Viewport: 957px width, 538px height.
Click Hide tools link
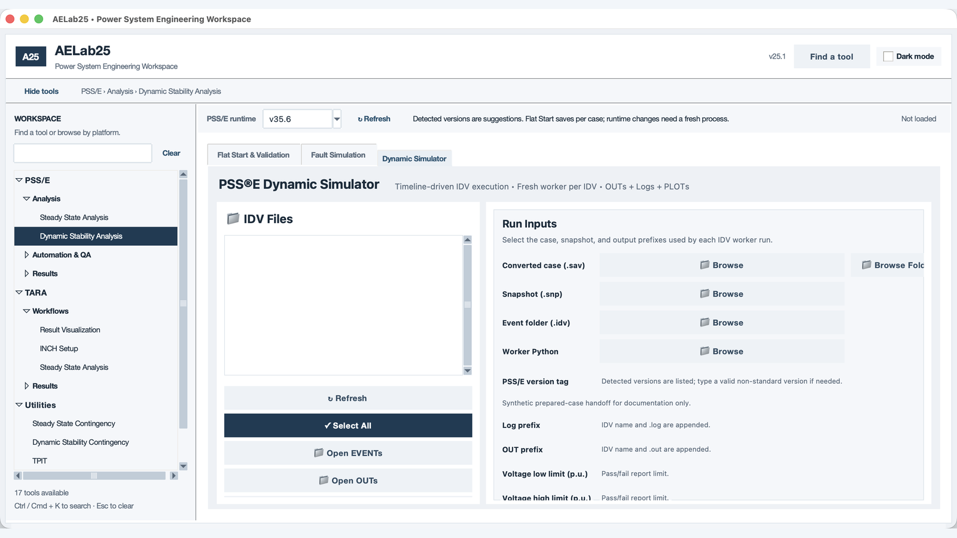41,91
